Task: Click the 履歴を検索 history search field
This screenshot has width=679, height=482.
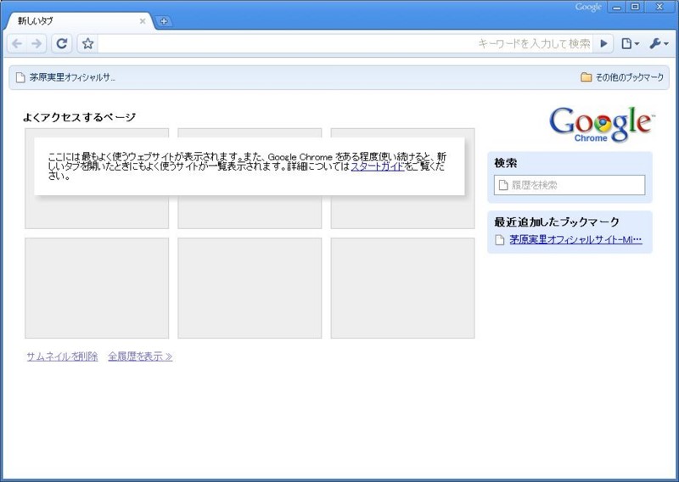Action: click(x=570, y=185)
